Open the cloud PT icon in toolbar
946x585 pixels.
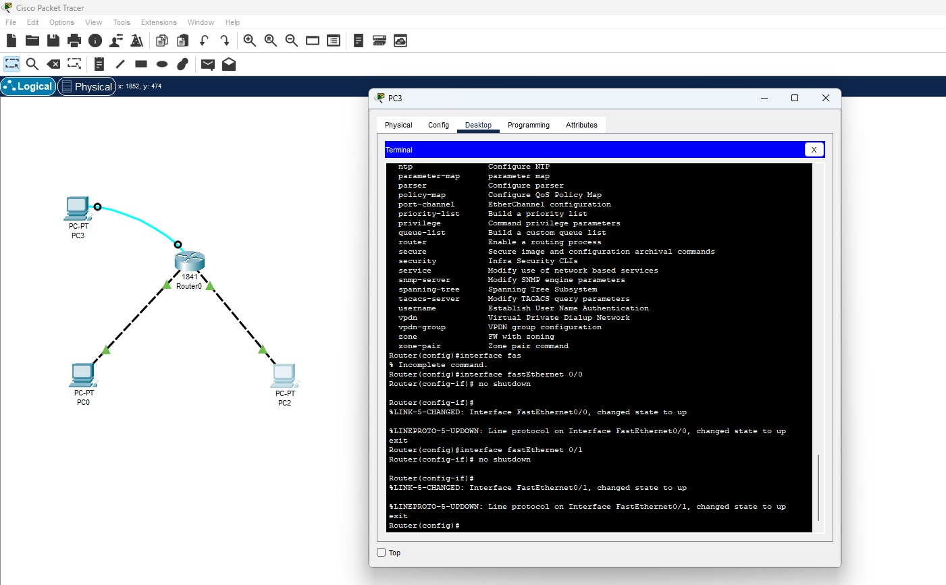(x=400, y=40)
